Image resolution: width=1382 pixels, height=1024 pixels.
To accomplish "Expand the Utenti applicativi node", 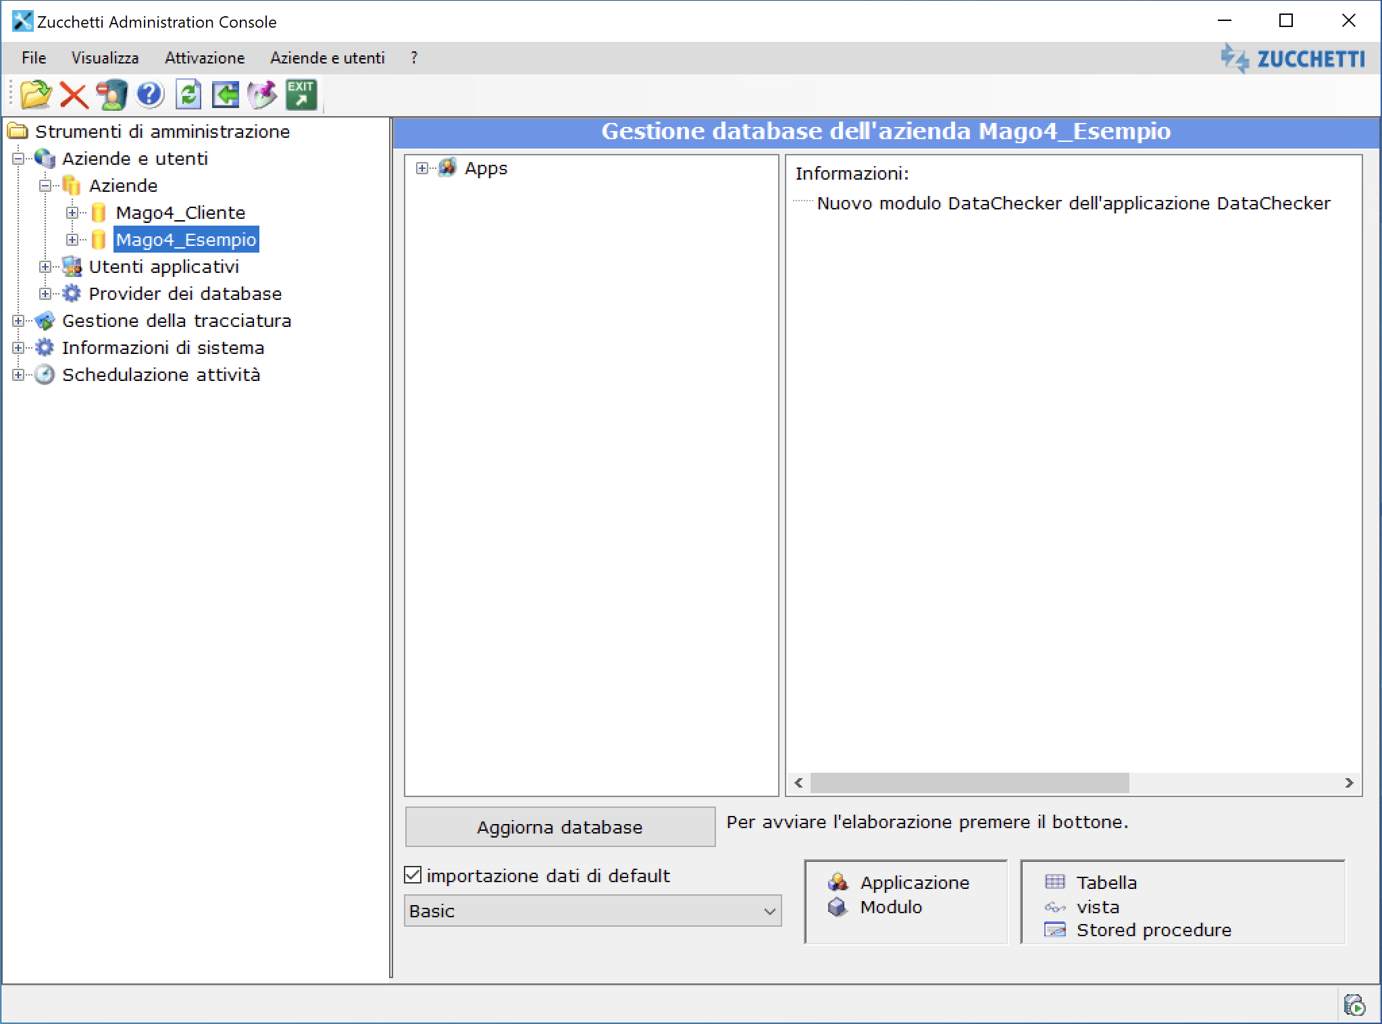I will point(45,267).
